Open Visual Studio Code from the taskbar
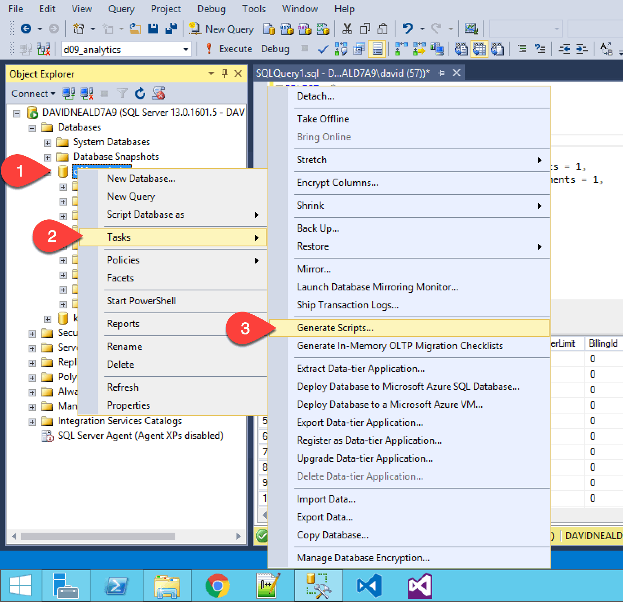 click(x=369, y=586)
